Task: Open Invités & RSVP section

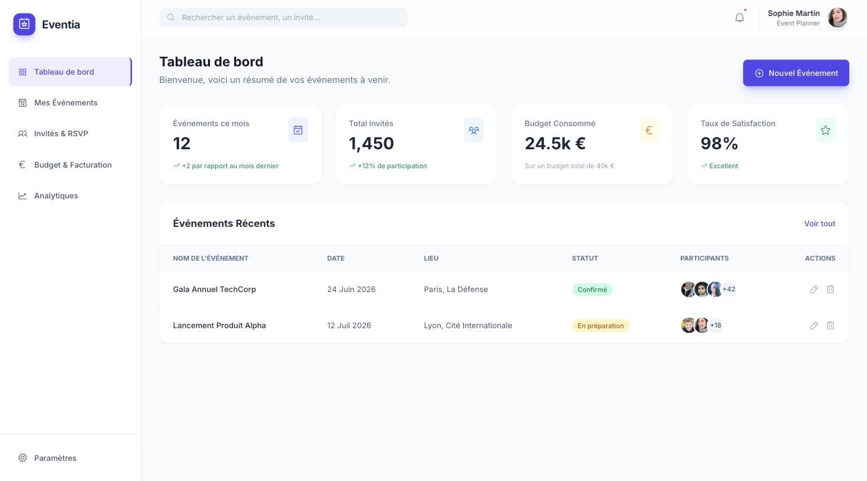Action: [x=70, y=134]
